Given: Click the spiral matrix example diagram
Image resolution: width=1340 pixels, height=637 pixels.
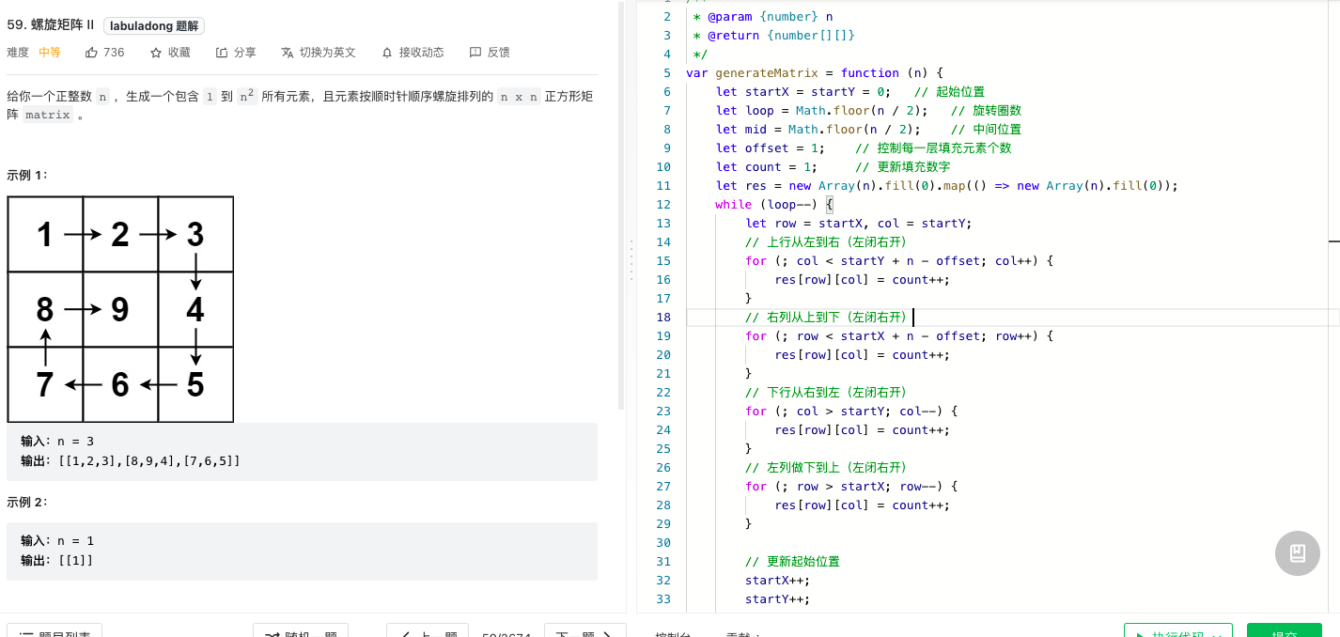Looking at the screenshot, I should [x=120, y=309].
